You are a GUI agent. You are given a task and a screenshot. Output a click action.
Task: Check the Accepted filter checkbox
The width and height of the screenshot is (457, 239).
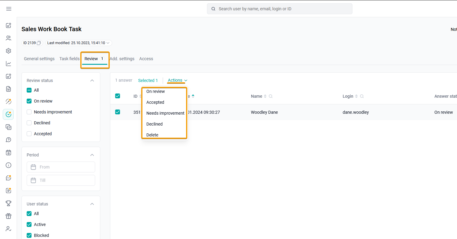[29, 134]
